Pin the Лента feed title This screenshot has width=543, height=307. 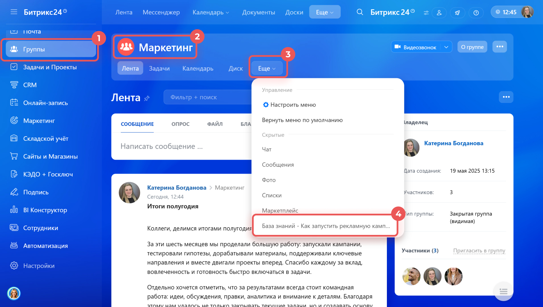(x=147, y=98)
